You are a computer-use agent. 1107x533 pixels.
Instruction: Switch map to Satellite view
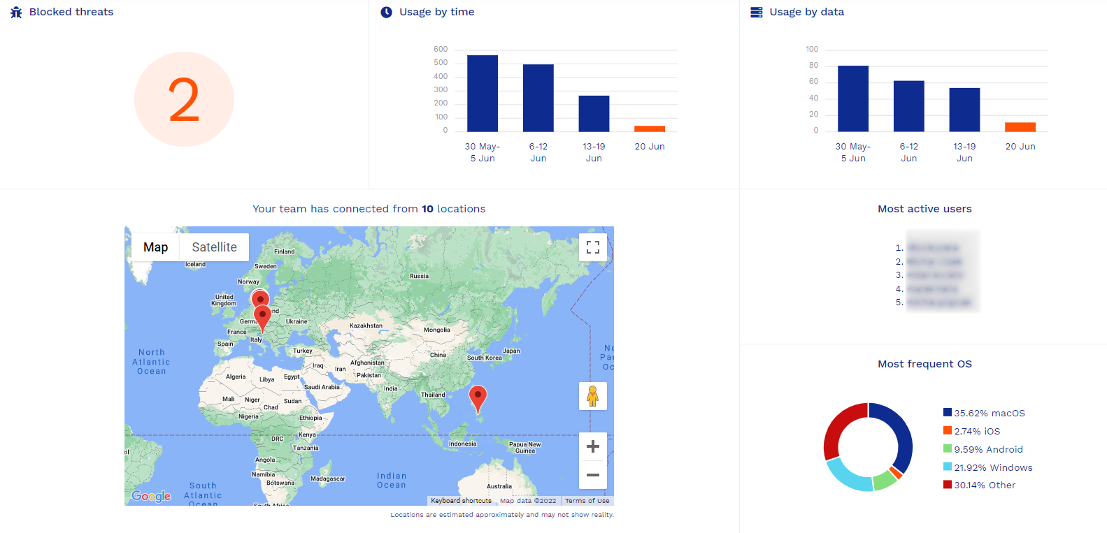point(214,247)
